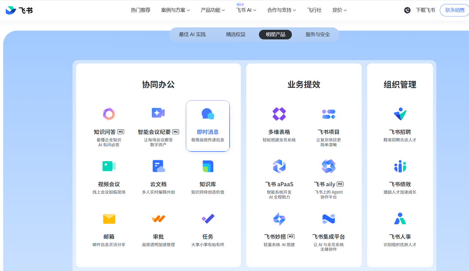Click the text "精准招聘合适人才"

pyautogui.click(x=400, y=140)
